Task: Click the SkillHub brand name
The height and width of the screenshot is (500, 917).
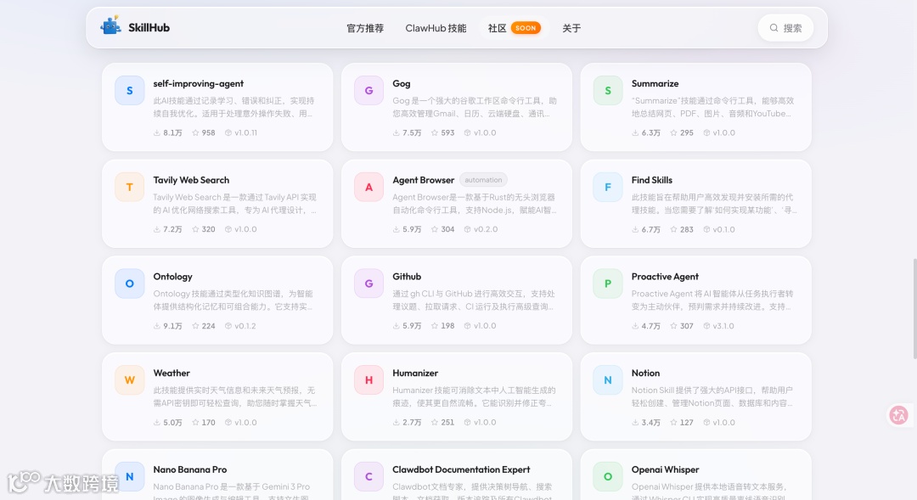Action: 149,27
